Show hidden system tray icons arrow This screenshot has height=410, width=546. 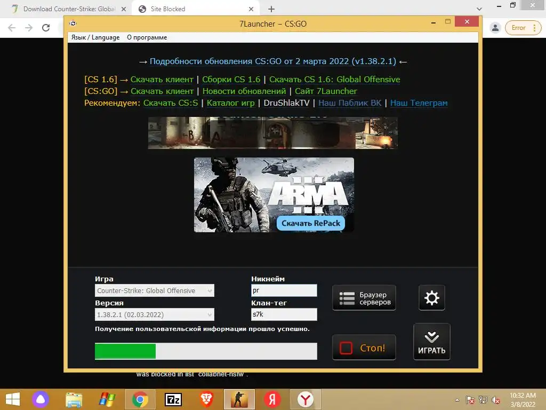coord(457,400)
